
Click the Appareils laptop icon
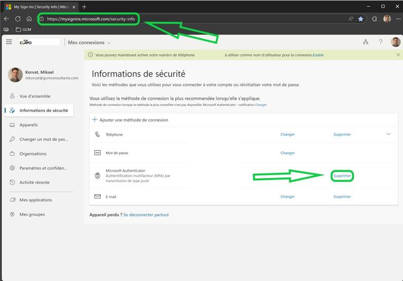[x=12, y=125]
